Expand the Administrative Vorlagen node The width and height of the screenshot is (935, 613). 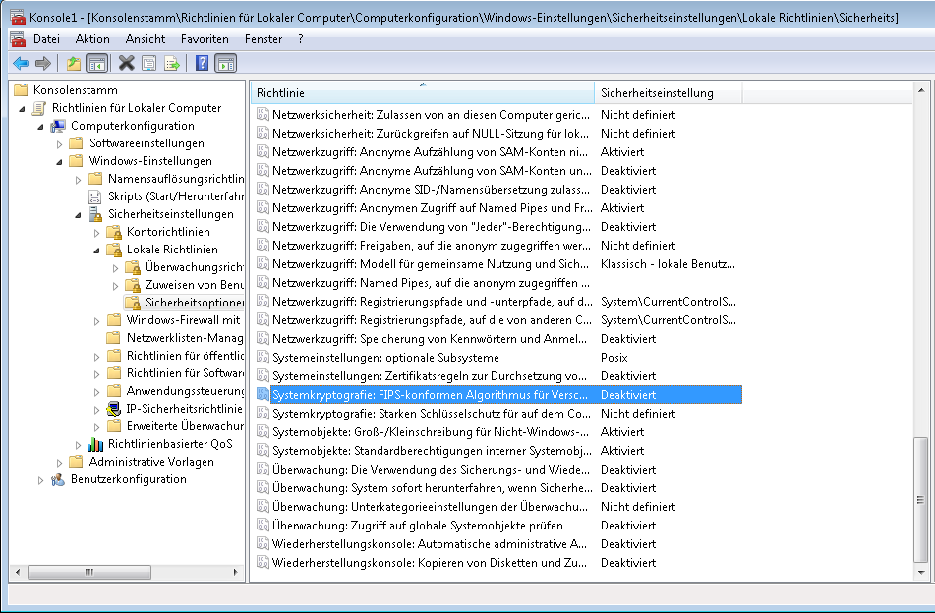[x=60, y=462]
